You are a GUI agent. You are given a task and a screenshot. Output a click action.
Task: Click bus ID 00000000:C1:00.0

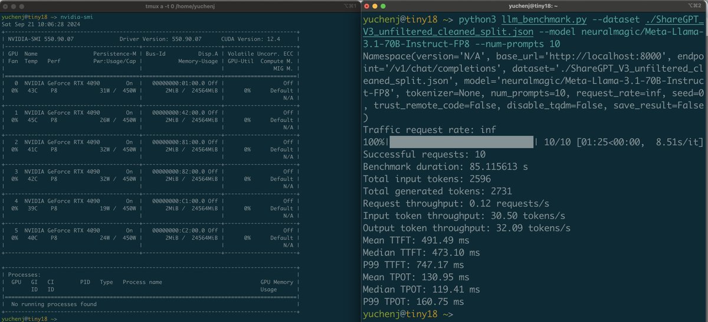pyautogui.click(x=179, y=201)
